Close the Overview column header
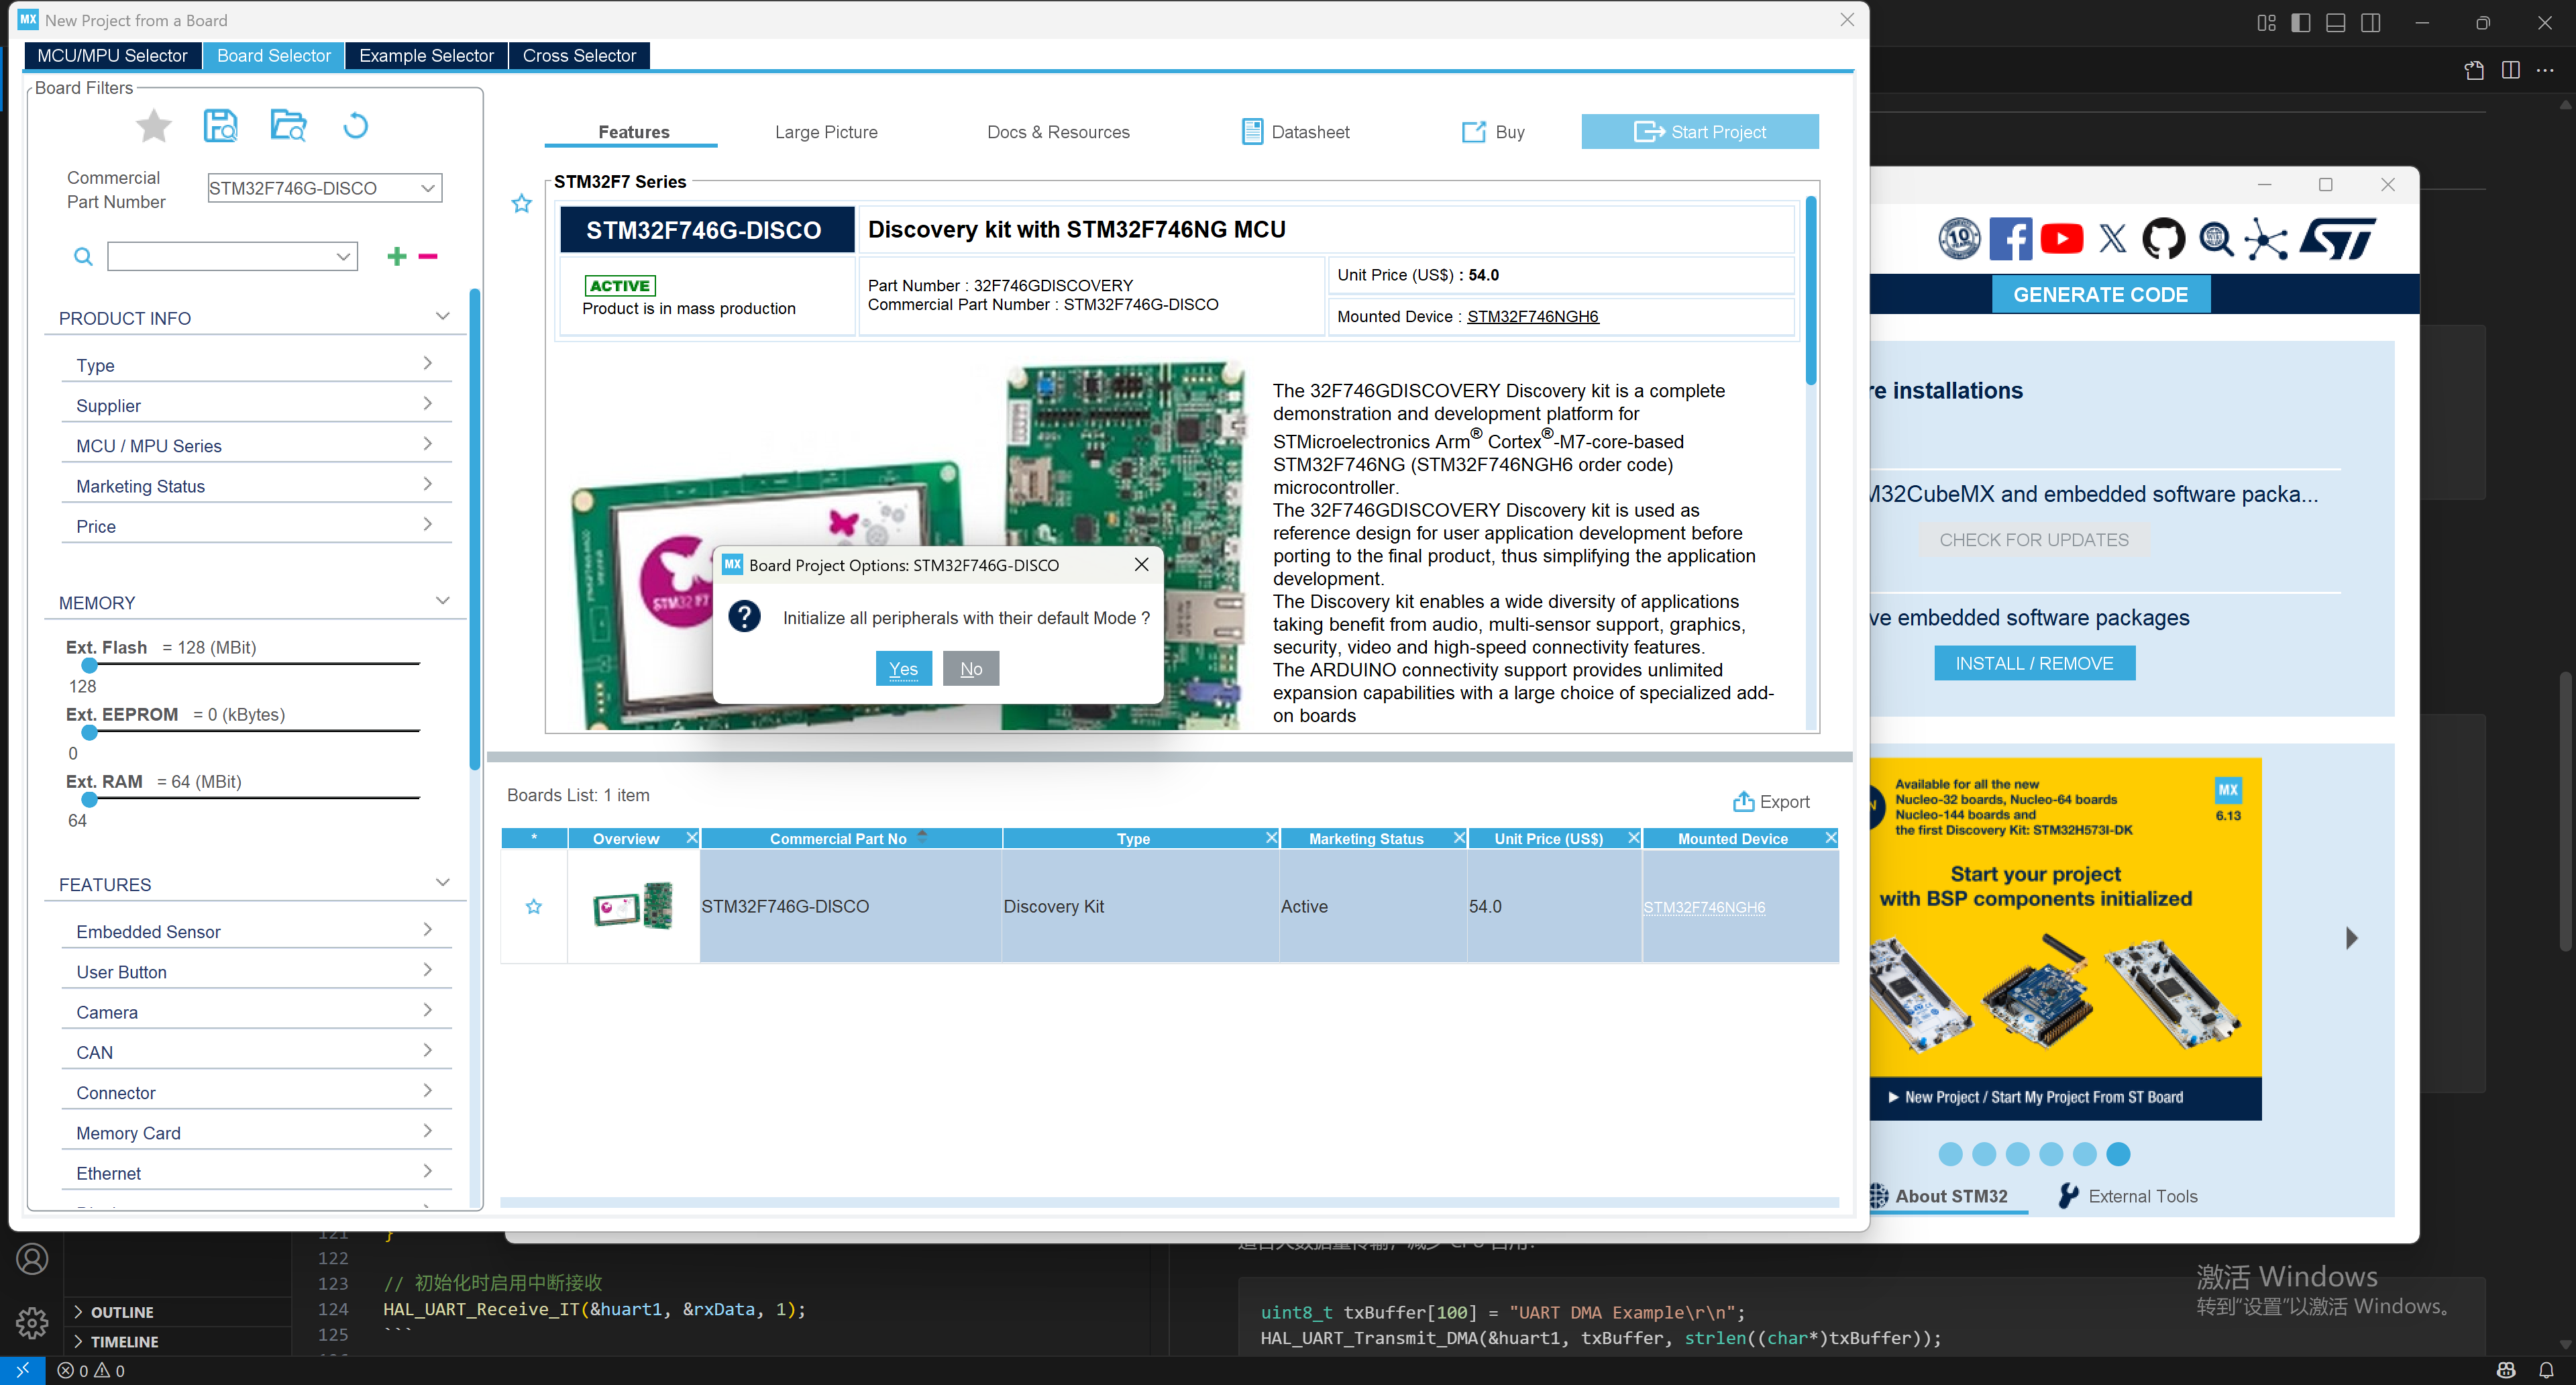Viewport: 2576px width, 1385px height. 691,838
